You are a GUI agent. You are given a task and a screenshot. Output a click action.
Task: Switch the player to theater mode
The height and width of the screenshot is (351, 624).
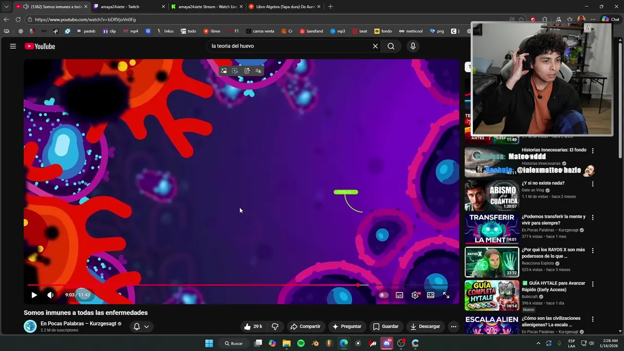(x=430, y=295)
